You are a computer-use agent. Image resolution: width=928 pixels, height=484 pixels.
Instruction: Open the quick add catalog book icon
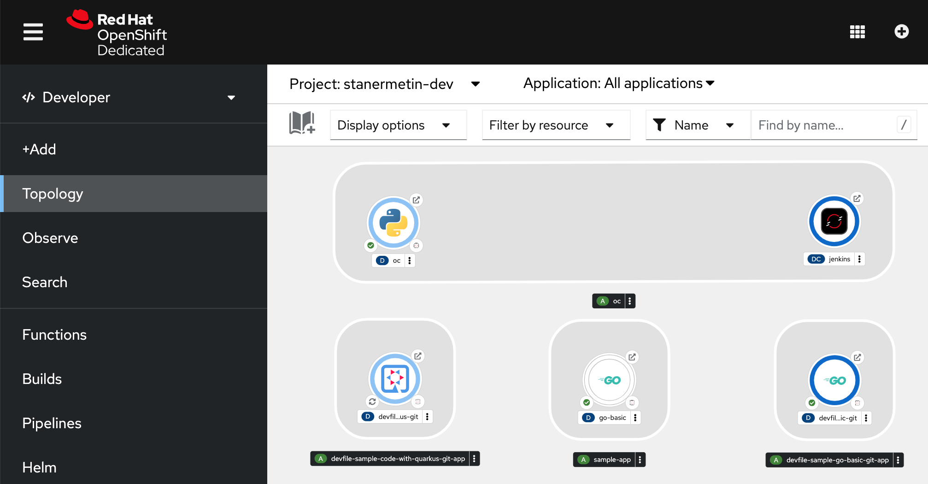[302, 124]
